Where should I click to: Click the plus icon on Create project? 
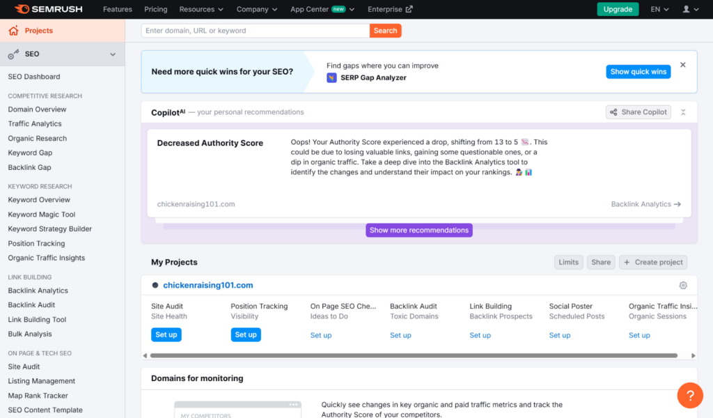tap(627, 263)
